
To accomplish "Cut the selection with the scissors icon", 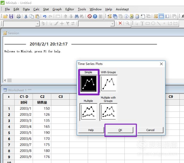I will [x=26, y=16].
